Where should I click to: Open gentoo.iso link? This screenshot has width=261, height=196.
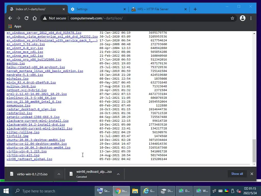click(x=16, y=64)
